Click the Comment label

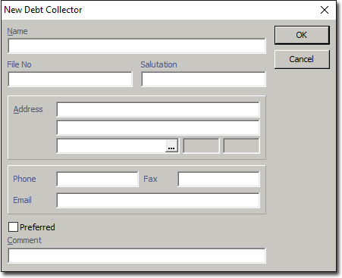click(x=24, y=240)
